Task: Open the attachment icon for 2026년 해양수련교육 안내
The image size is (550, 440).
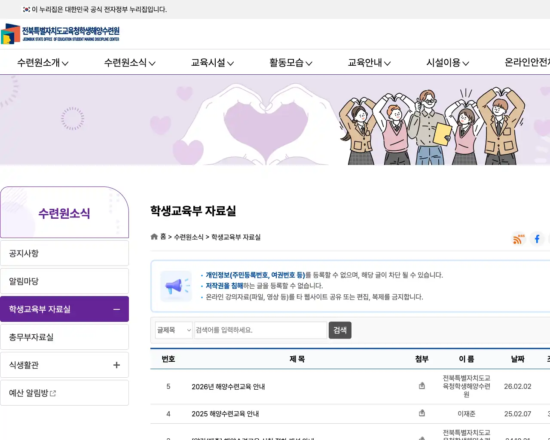Action: point(422,385)
